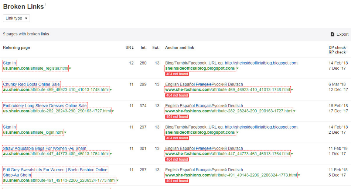Click 404 not found badge in Chunky Red Boots row
This screenshot has height=189, width=351.
177,95
